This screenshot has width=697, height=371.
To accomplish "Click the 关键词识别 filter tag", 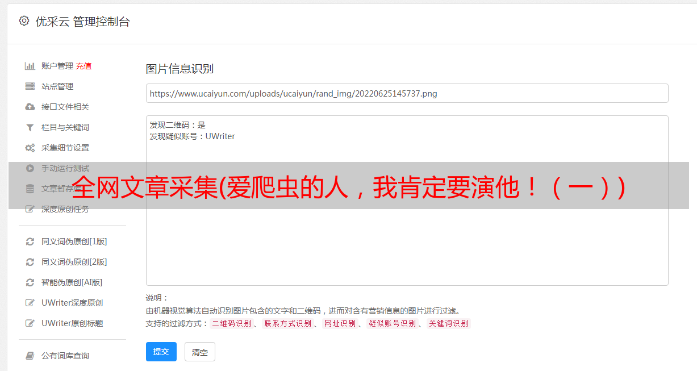I will click(x=449, y=323).
